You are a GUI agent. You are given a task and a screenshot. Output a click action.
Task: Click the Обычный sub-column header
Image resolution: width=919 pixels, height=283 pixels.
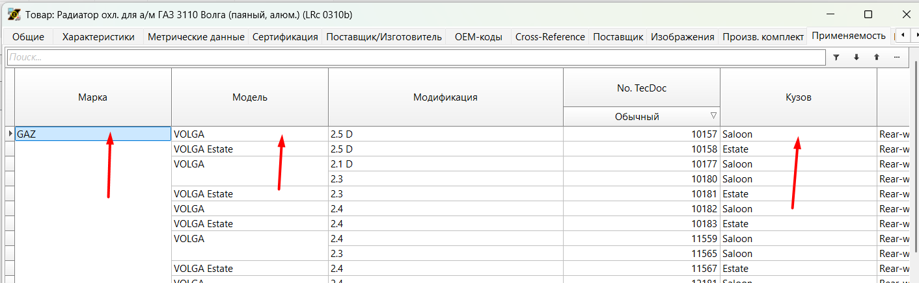(637, 117)
